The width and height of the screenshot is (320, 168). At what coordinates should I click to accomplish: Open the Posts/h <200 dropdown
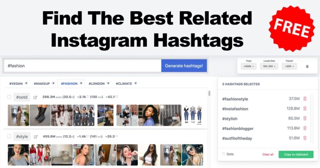tap(289, 66)
